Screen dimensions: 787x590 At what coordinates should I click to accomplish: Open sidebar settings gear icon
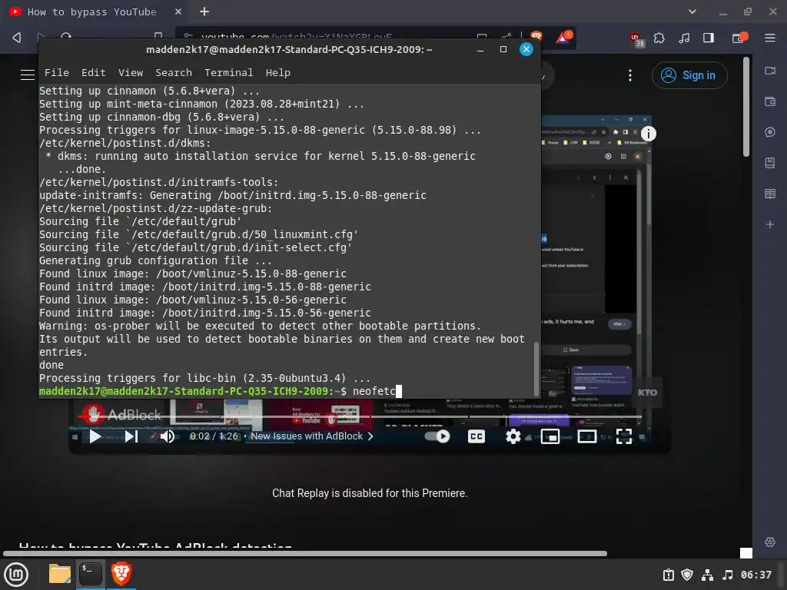[x=770, y=542]
